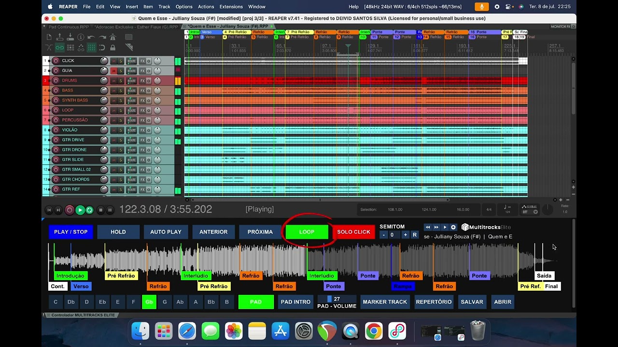Image resolution: width=618 pixels, height=347 pixels.
Task: Mute the CLICK track
Action: pyautogui.click(x=113, y=61)
